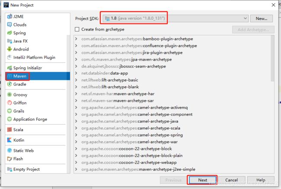
Task: Expand the camel-archetype-activemq entry
Action: point(76,107)
